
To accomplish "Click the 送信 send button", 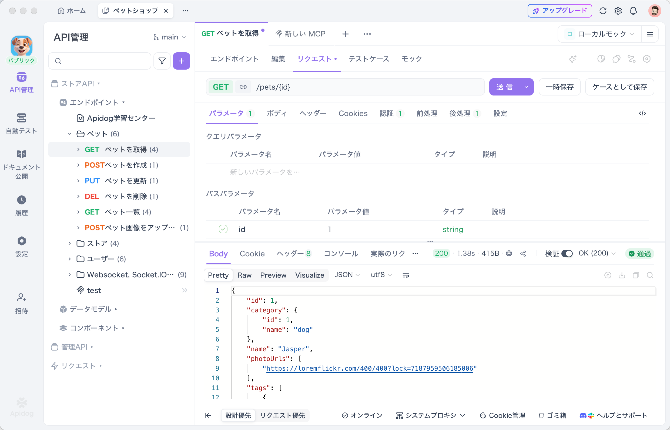I will (504, 87).
